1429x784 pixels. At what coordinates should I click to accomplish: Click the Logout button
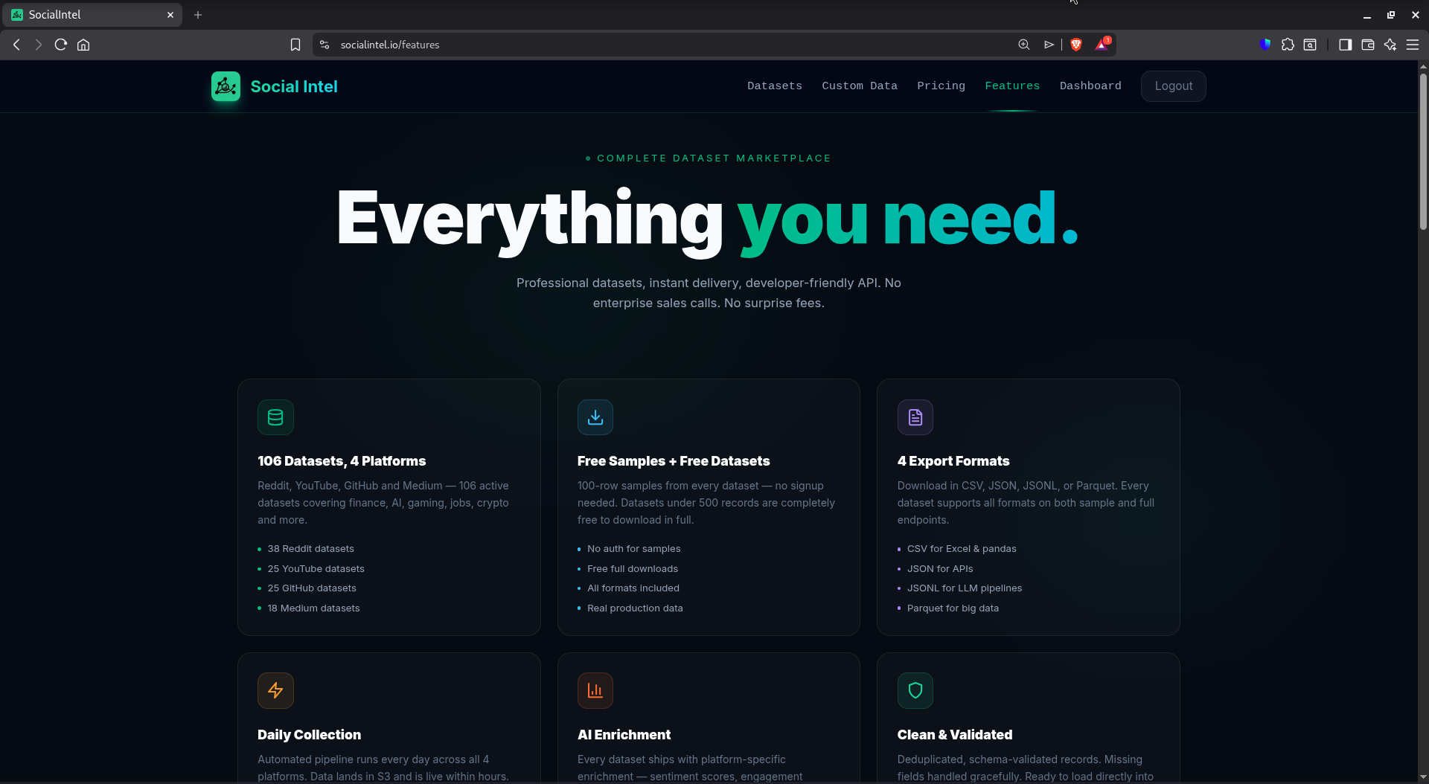pos(1173,86)
